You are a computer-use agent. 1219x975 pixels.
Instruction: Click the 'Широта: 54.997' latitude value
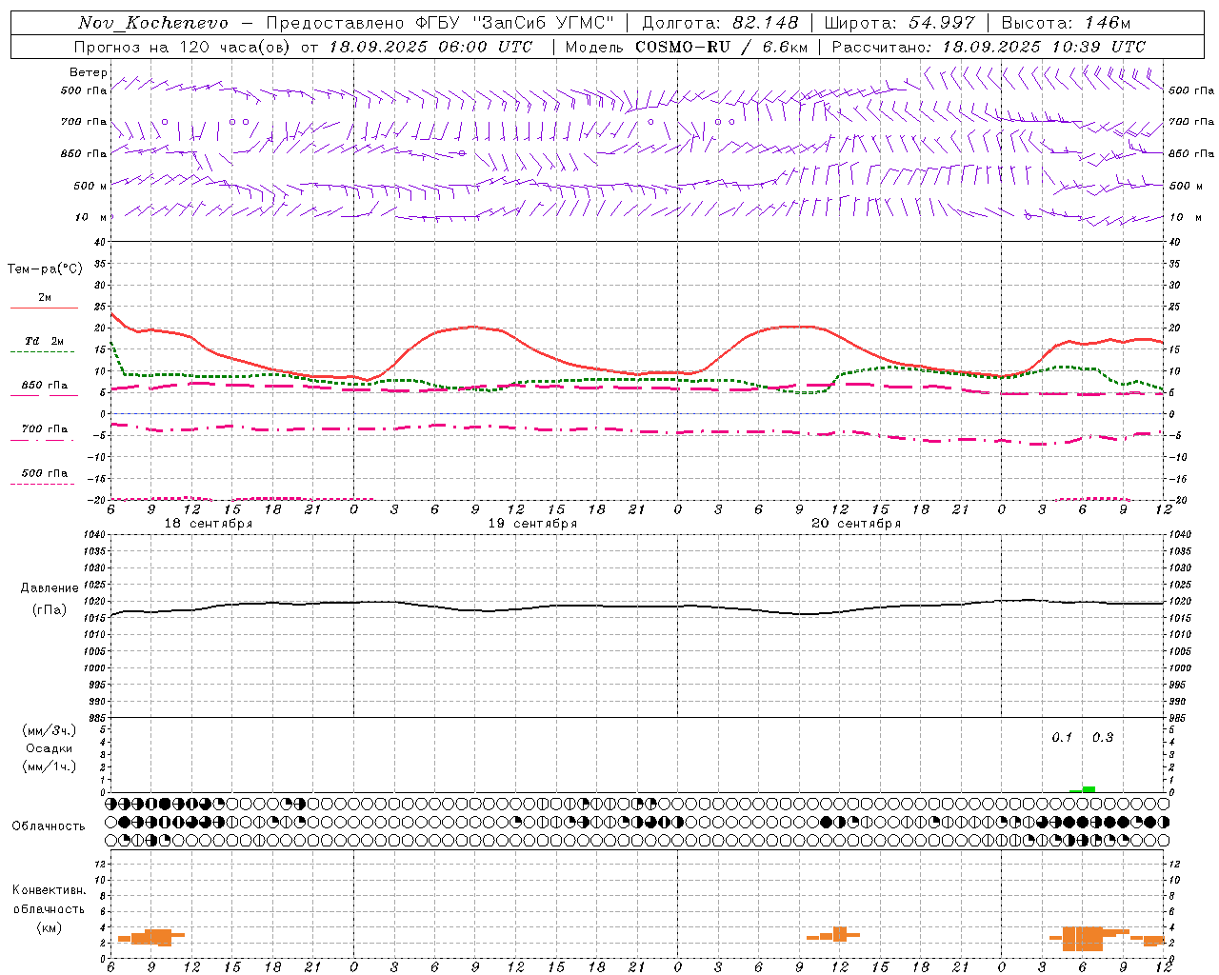coord(899,23)
